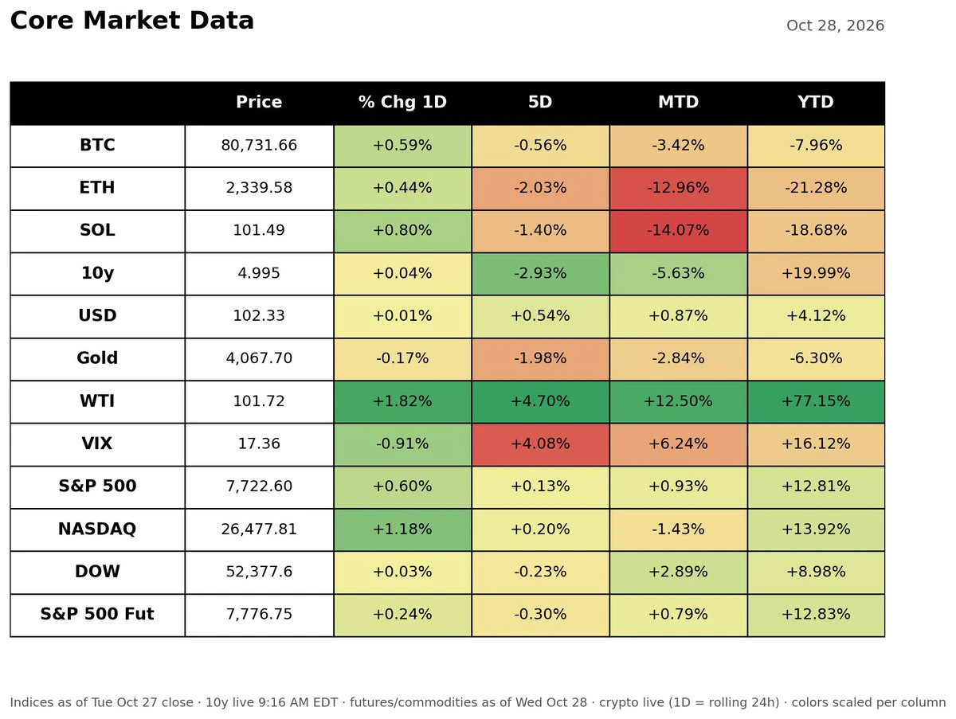
Task: Click the Price column header
Action: 259,103
